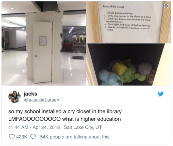Image resolution: width=173 pixels, height=146 pixels.
Task: Open the jacks display name link
Action: [30, 94]
